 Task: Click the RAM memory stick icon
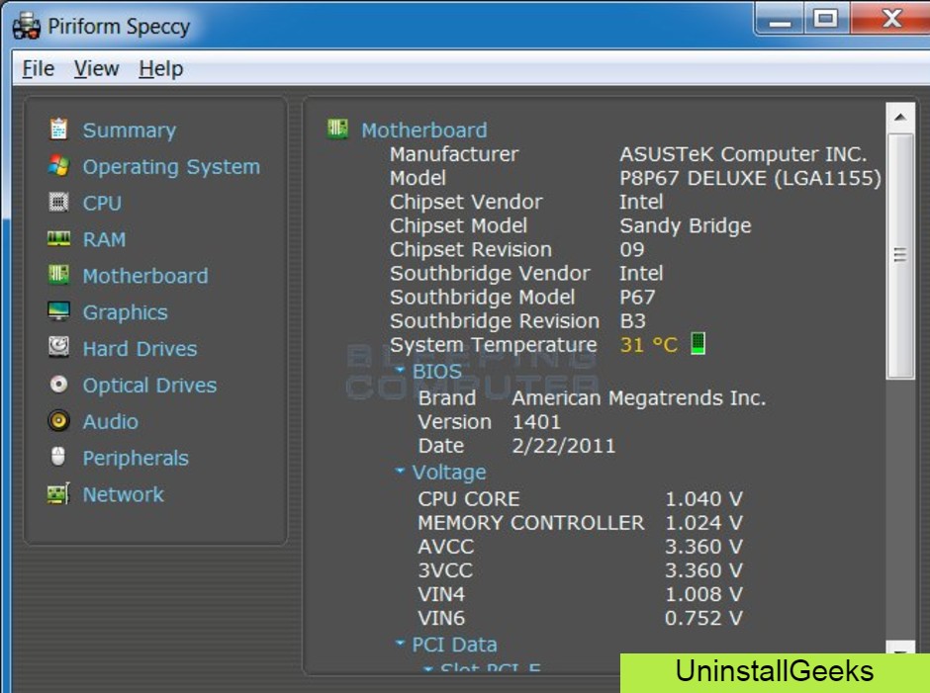[x=58, y=239]
